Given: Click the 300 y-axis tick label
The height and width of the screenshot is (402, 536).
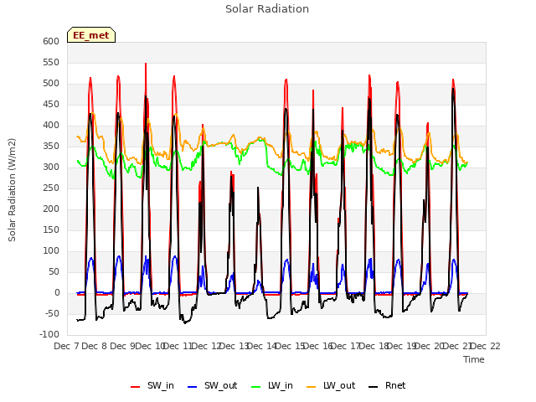Looking at the screenshot, I should (x=51, y=167).
